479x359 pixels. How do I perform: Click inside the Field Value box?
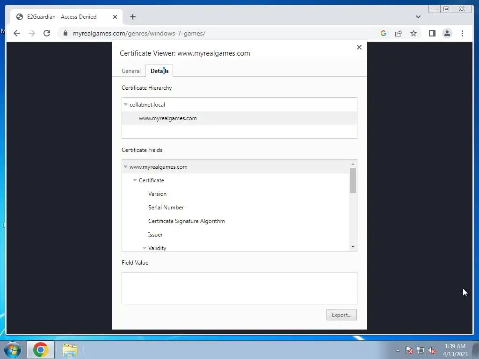tap(239, 288)
